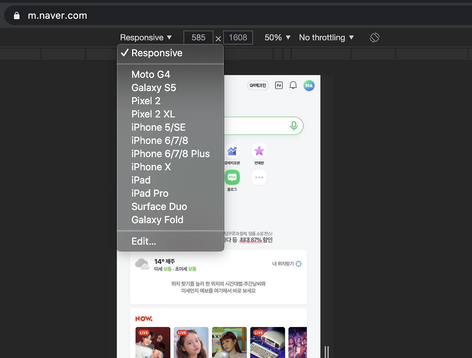Click the lock icon in address bar
The height and width of the screenshot is (358, 472).
(x=16, y=16)
